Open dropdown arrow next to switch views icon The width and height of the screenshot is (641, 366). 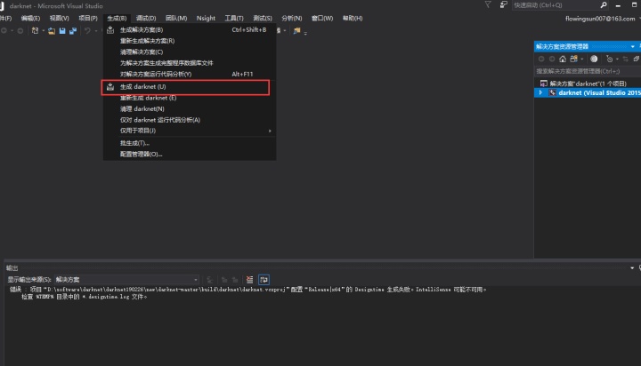pyautogui.click(x=581, y=59)
